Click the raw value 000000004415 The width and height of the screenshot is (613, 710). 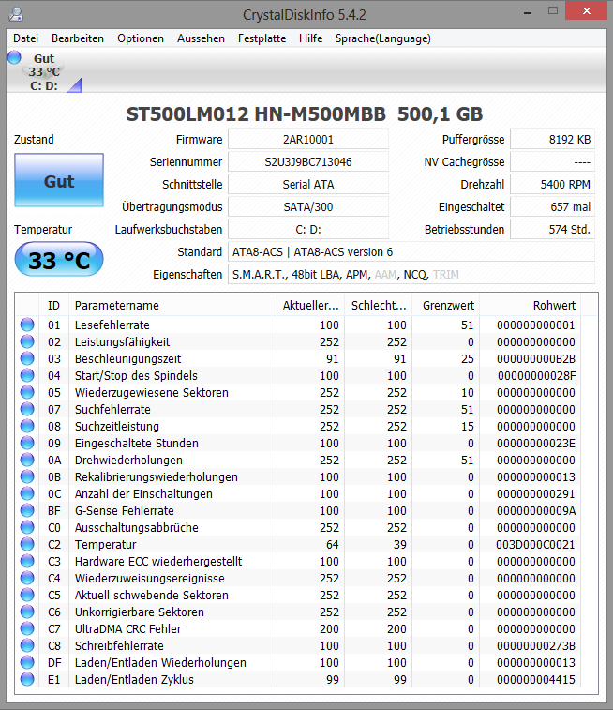coord(535,679)
